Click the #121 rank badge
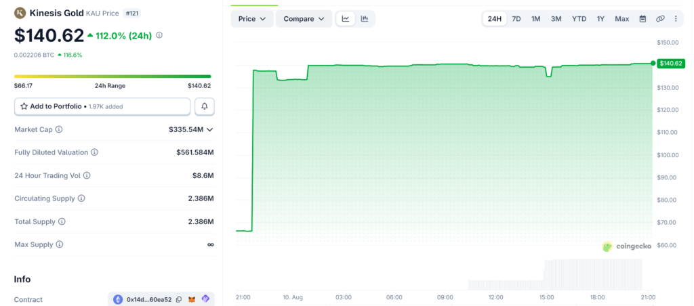 131,14
